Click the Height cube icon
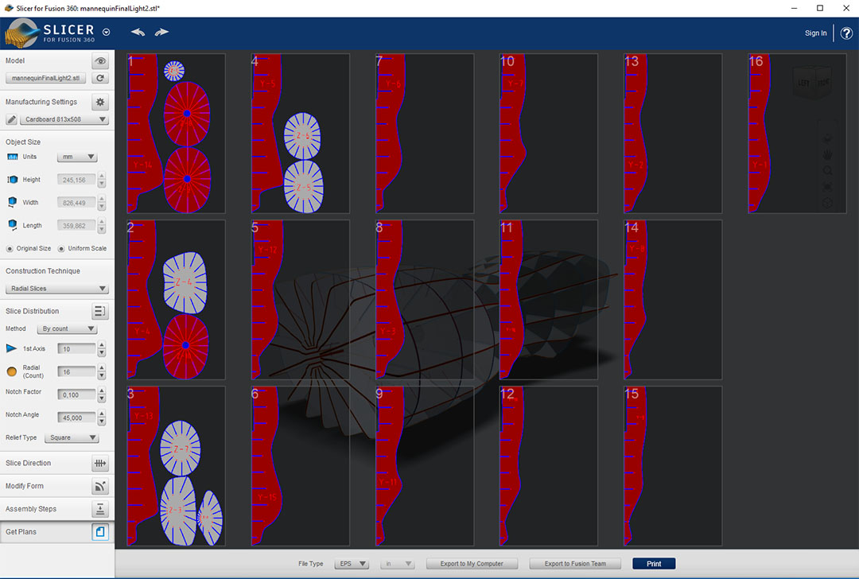The image size is (859, 579). (x=12, y=180)
